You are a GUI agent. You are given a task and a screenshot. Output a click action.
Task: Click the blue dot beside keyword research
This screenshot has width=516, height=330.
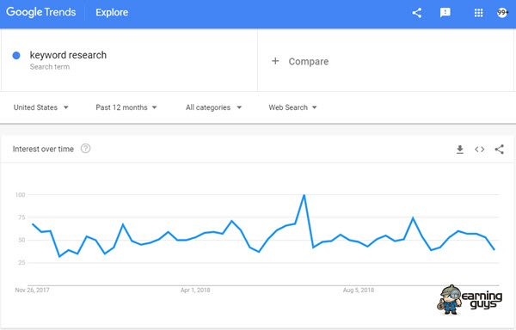16,56
